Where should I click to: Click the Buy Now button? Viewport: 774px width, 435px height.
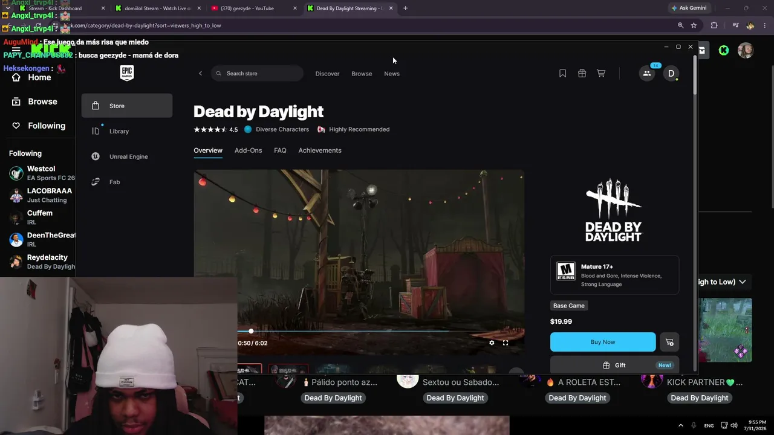pos(603,342)
